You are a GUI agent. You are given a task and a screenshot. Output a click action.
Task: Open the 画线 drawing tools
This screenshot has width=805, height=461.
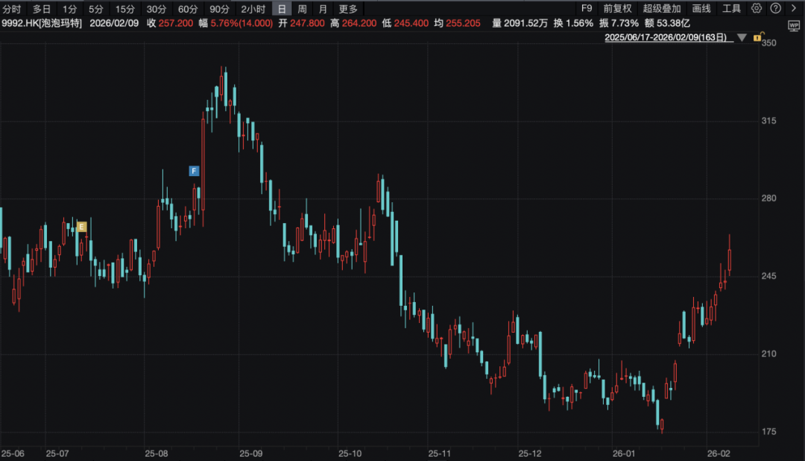coord(701,8)
